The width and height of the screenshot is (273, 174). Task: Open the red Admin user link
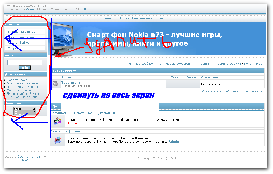(72, 123)
